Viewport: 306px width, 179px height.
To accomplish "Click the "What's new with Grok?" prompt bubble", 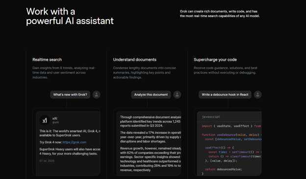I will pyautogui.click(x=70, y=95).
